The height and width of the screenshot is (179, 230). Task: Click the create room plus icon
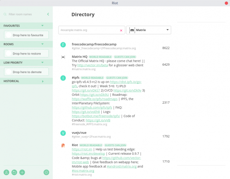(22, 172)
